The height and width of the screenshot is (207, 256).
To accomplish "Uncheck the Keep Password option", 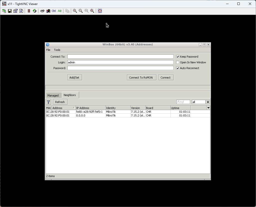I will point(178,56).
